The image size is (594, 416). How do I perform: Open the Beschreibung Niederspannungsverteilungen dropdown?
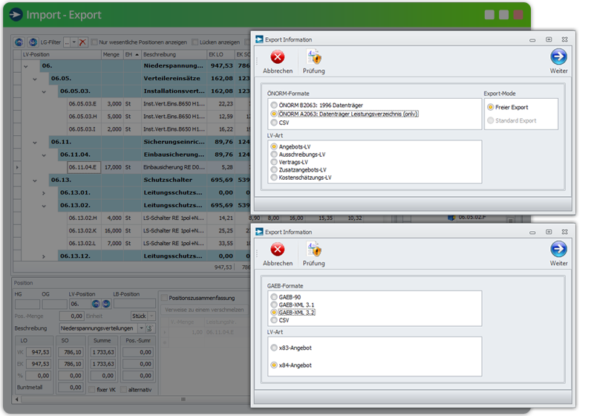tap(141, 328)
